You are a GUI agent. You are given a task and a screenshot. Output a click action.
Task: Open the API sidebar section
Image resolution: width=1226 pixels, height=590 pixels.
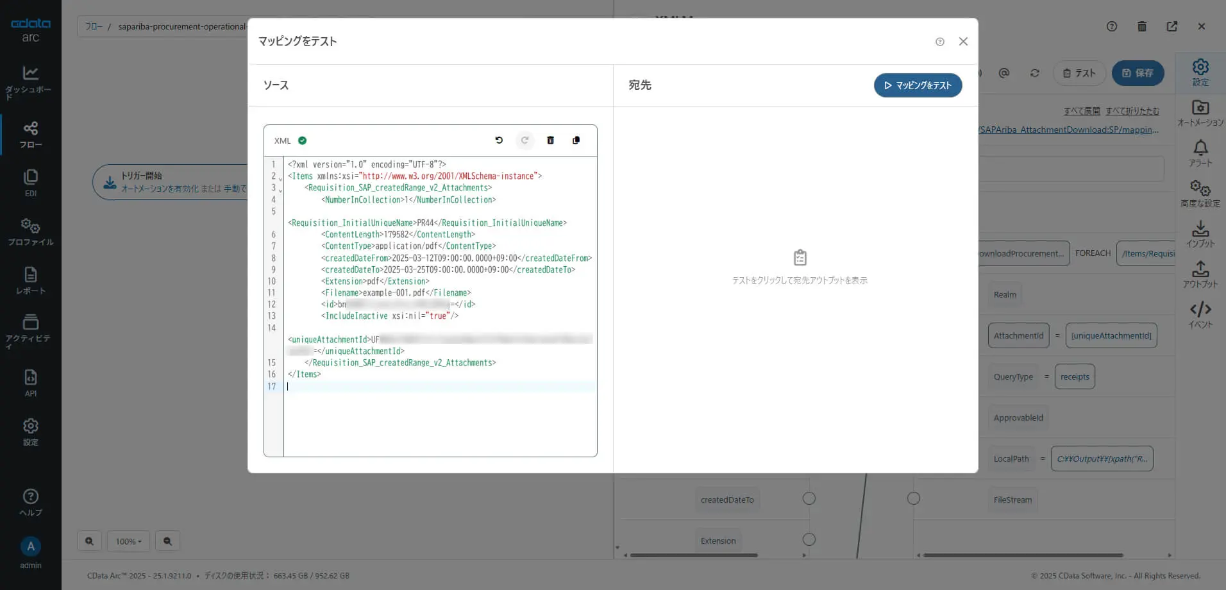(30, 383)
